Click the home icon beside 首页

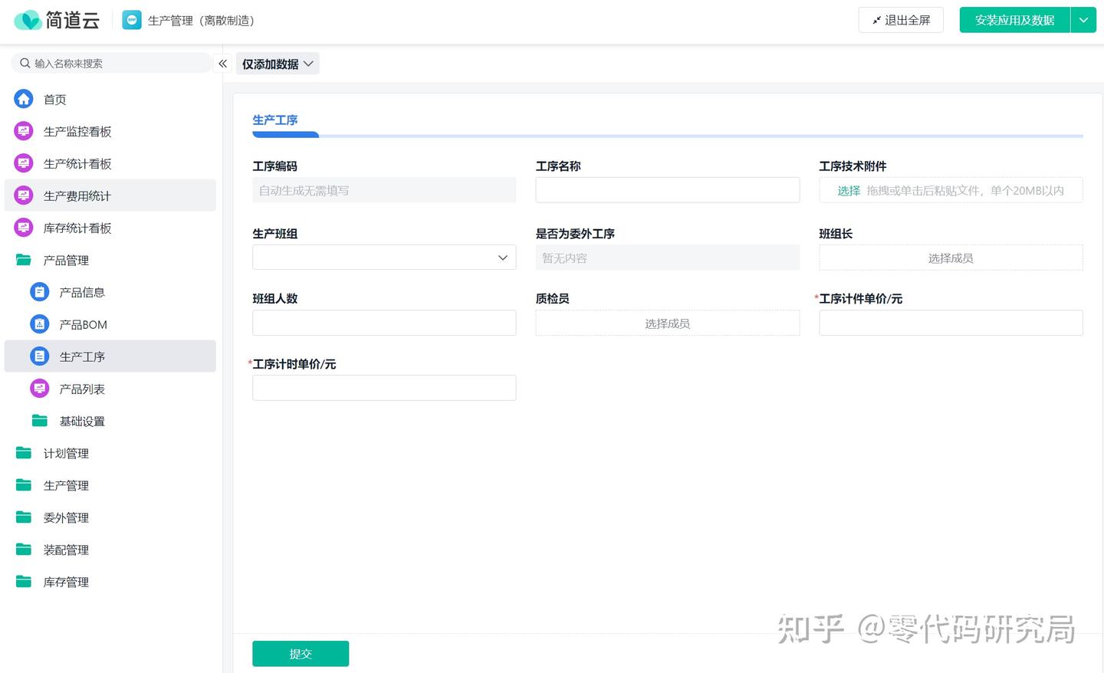click(24, 99)
